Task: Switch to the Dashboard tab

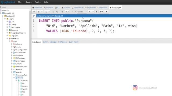Action: 37,8
